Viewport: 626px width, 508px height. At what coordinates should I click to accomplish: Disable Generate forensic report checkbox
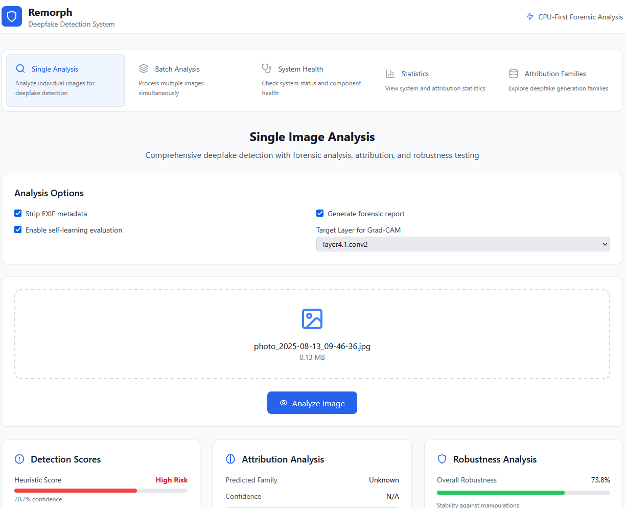tap(320, 213)
